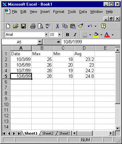Apply red Font Color A
Image resolution: width=122 pixels, height=144 pixels.
pyautogui.click(x=107, y=35)
